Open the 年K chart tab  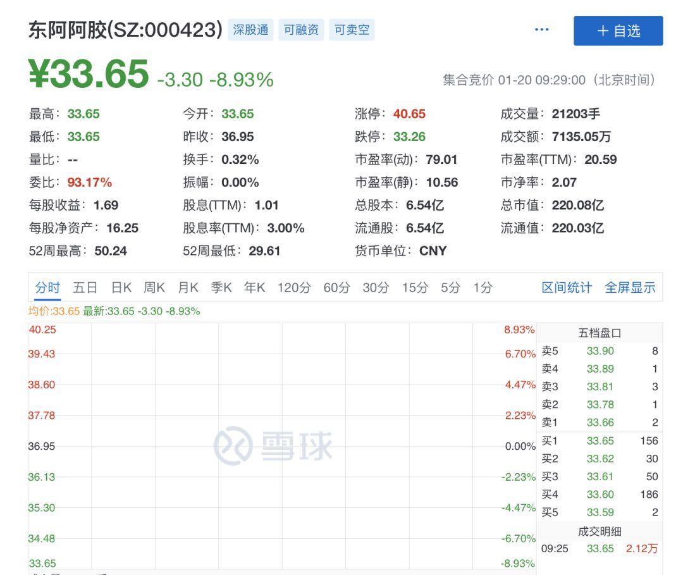click(254, 287)
